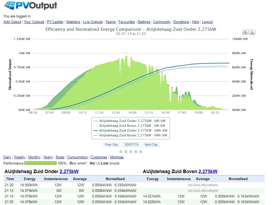The image size is (276, 205).
Task: Click the 14.021kWh energy value
Action: pos(152,196)
